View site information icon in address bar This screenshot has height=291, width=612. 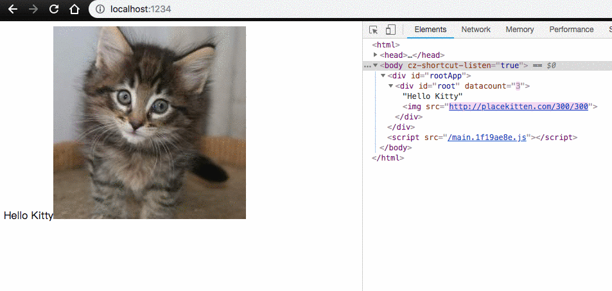click(100, 9)
